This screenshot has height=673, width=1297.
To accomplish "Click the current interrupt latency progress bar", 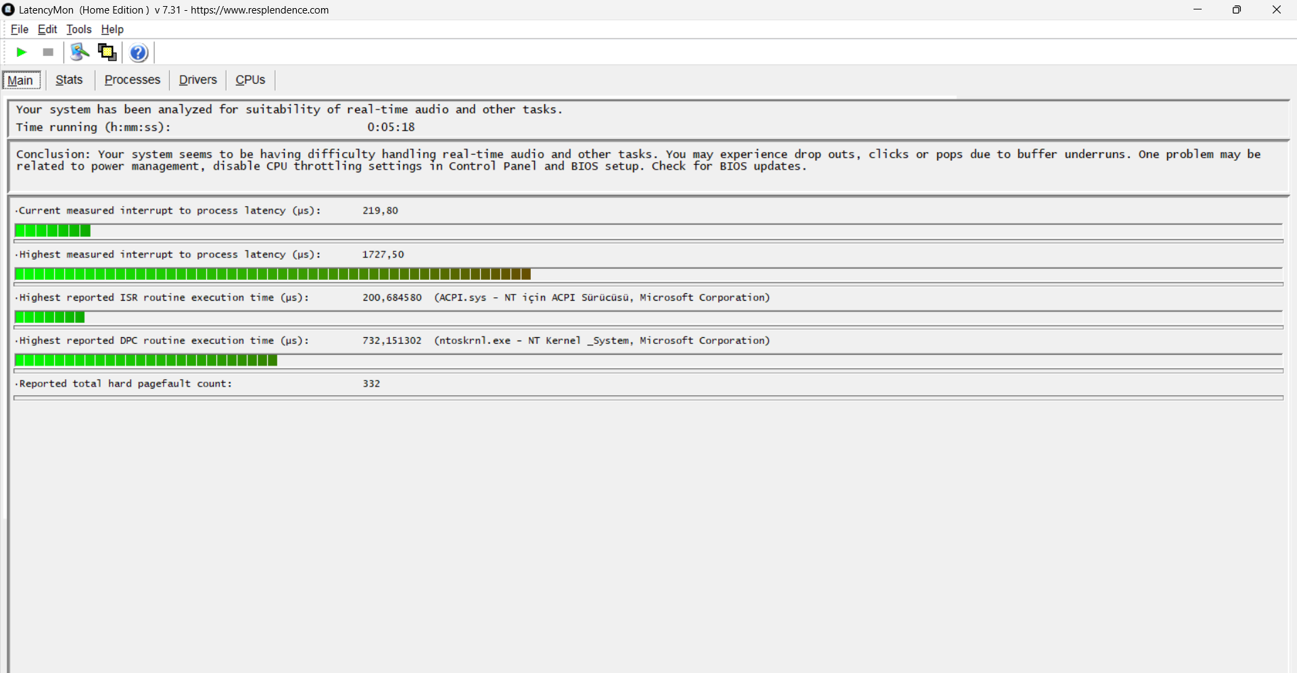I will tap(648, 230).
